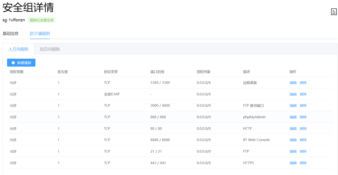Edit the HTTP port 80 rule

pos(293,128)
